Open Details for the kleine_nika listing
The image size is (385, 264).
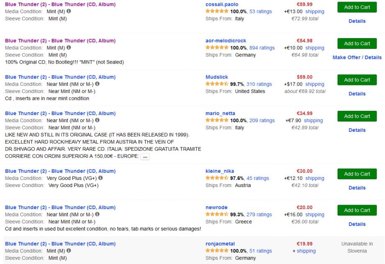tap(357, 188)
